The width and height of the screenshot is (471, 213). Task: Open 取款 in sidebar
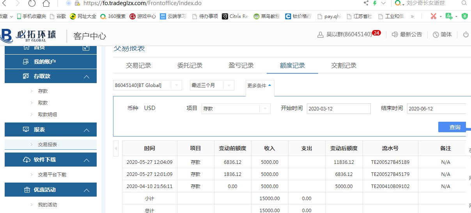click(43, 103)
